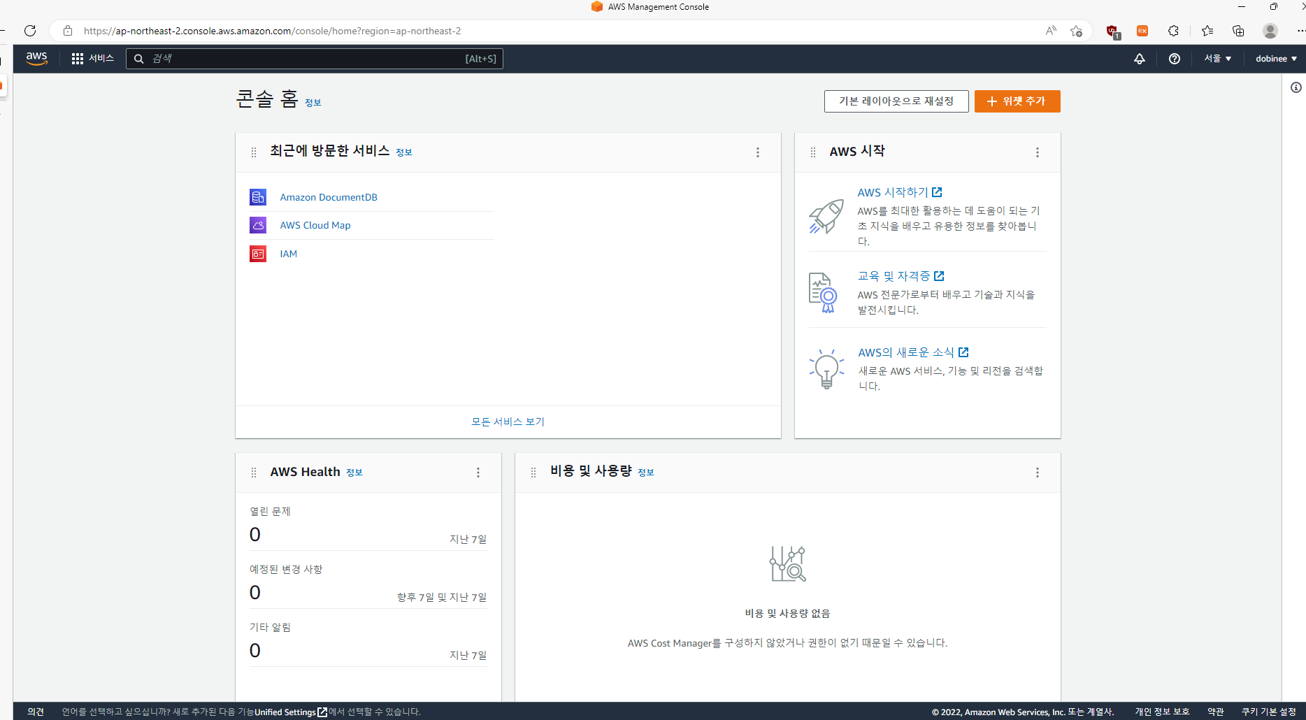Open the options menu of AWS Health widget
The image size is (1306, 720).
[478, 473]
